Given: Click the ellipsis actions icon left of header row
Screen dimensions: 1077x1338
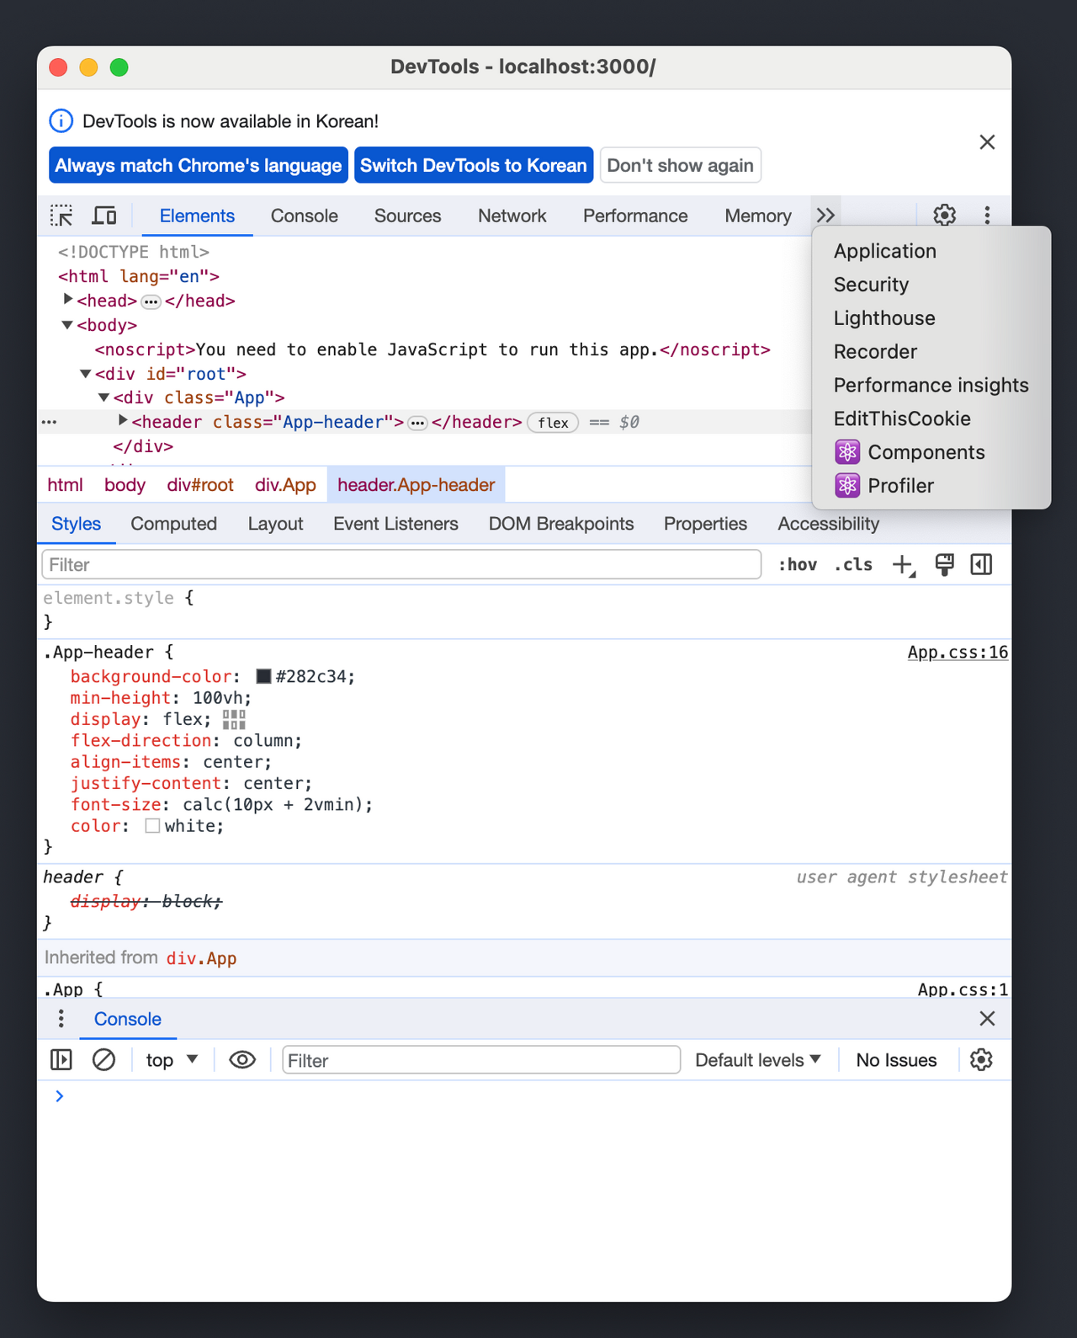Looking at the screenshot, I should coord(50,422).
